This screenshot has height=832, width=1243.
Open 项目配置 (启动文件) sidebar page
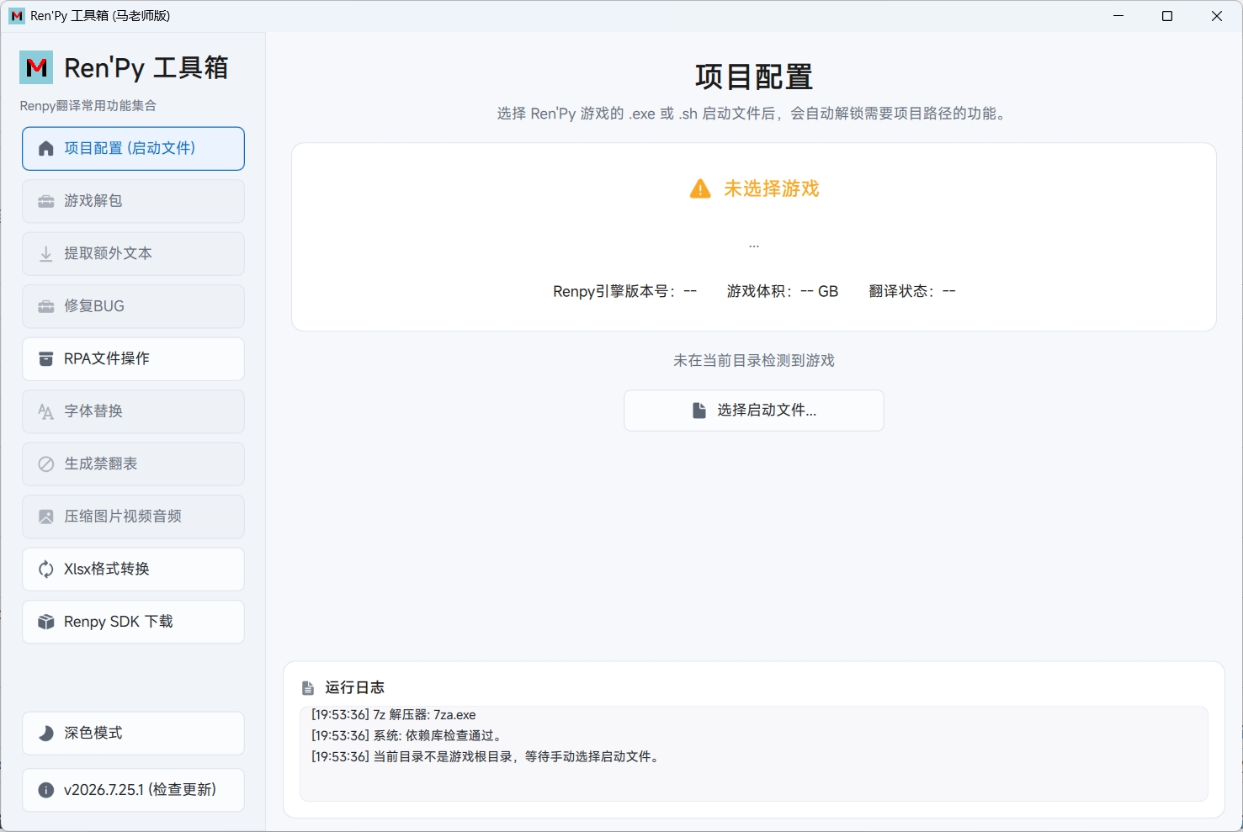tap(133, 149)
